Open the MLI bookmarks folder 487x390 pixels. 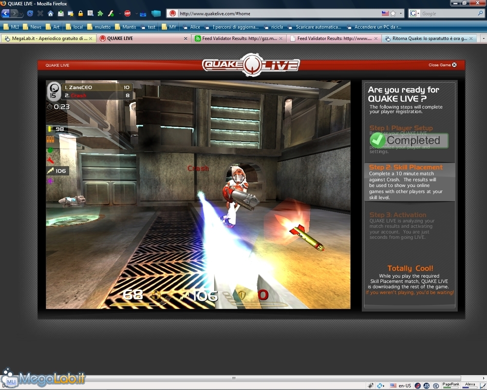(11, 27)
